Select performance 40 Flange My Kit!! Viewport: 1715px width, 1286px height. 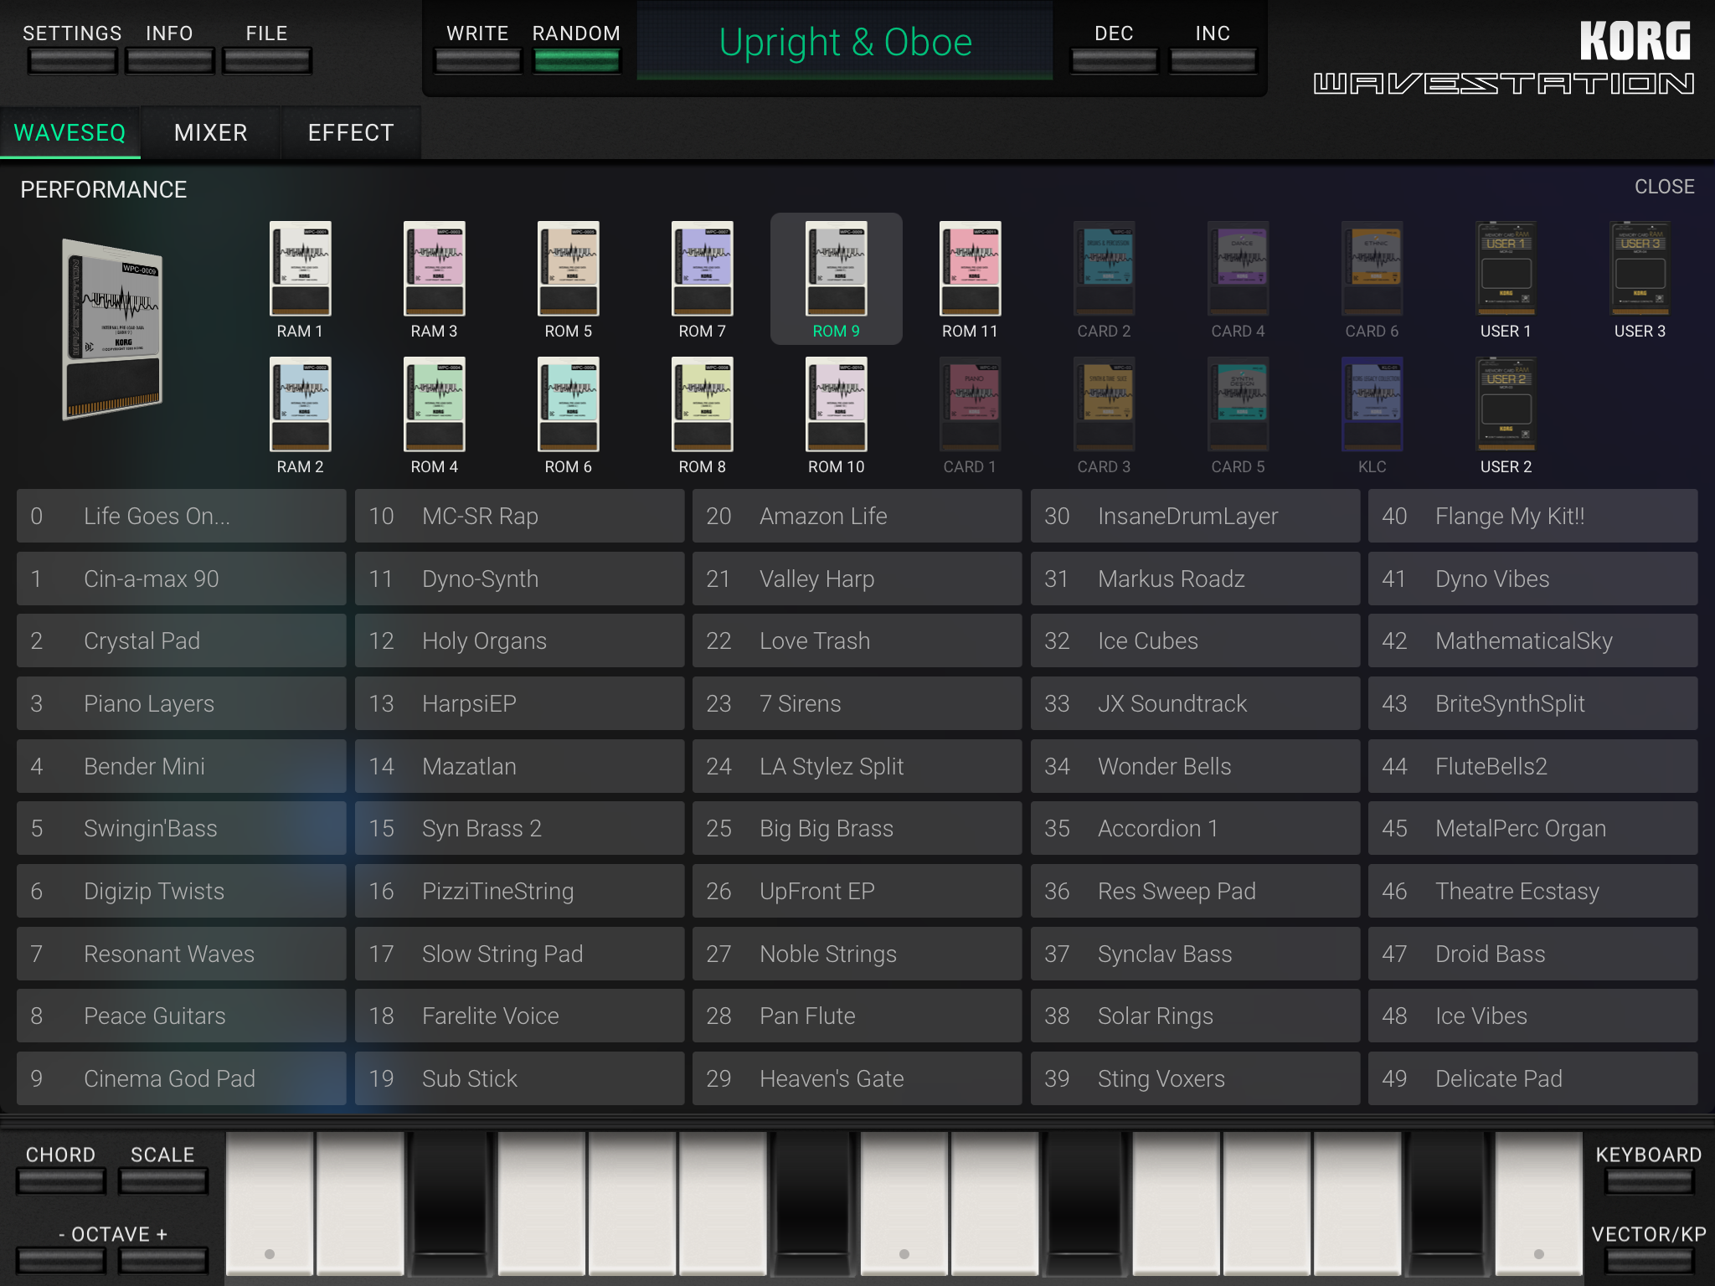(x=1532, y=516)
